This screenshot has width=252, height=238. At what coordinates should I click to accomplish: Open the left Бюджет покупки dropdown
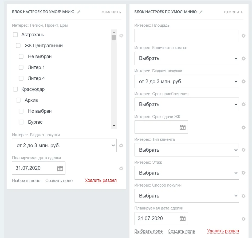[x=64, y=146]
